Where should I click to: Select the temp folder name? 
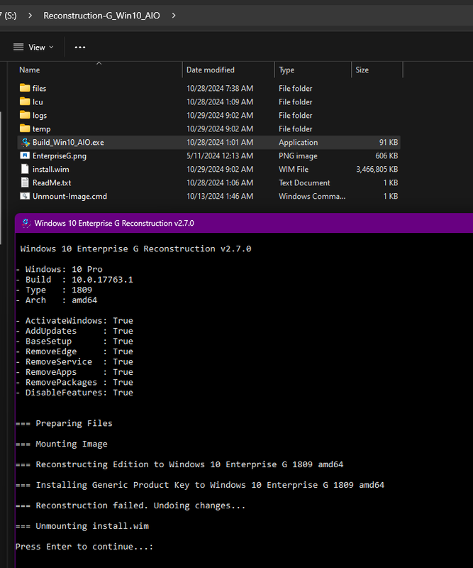coord(41,129)
